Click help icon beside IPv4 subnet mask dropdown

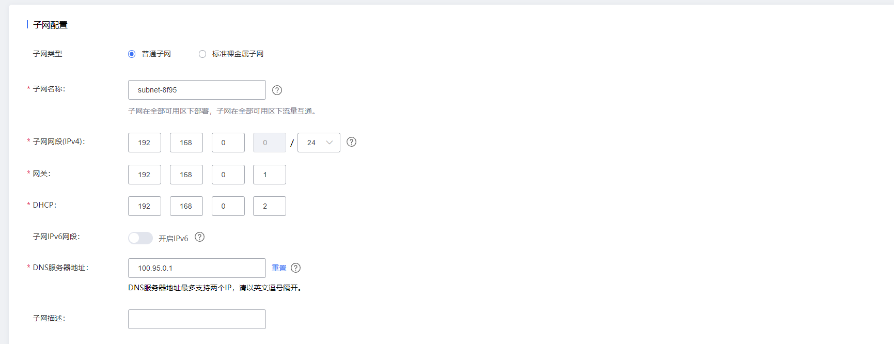(351, 142)
